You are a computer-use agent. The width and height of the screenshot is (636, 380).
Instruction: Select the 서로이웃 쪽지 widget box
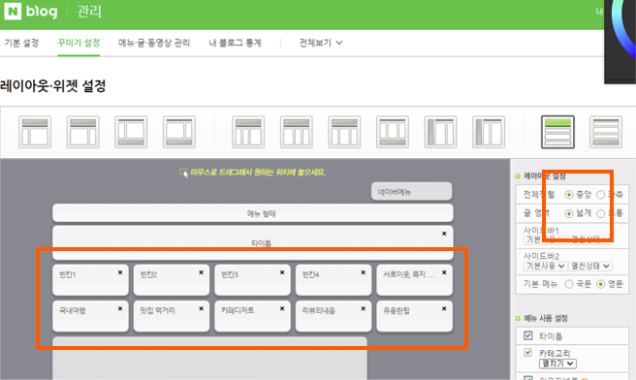tap(415, 280)
